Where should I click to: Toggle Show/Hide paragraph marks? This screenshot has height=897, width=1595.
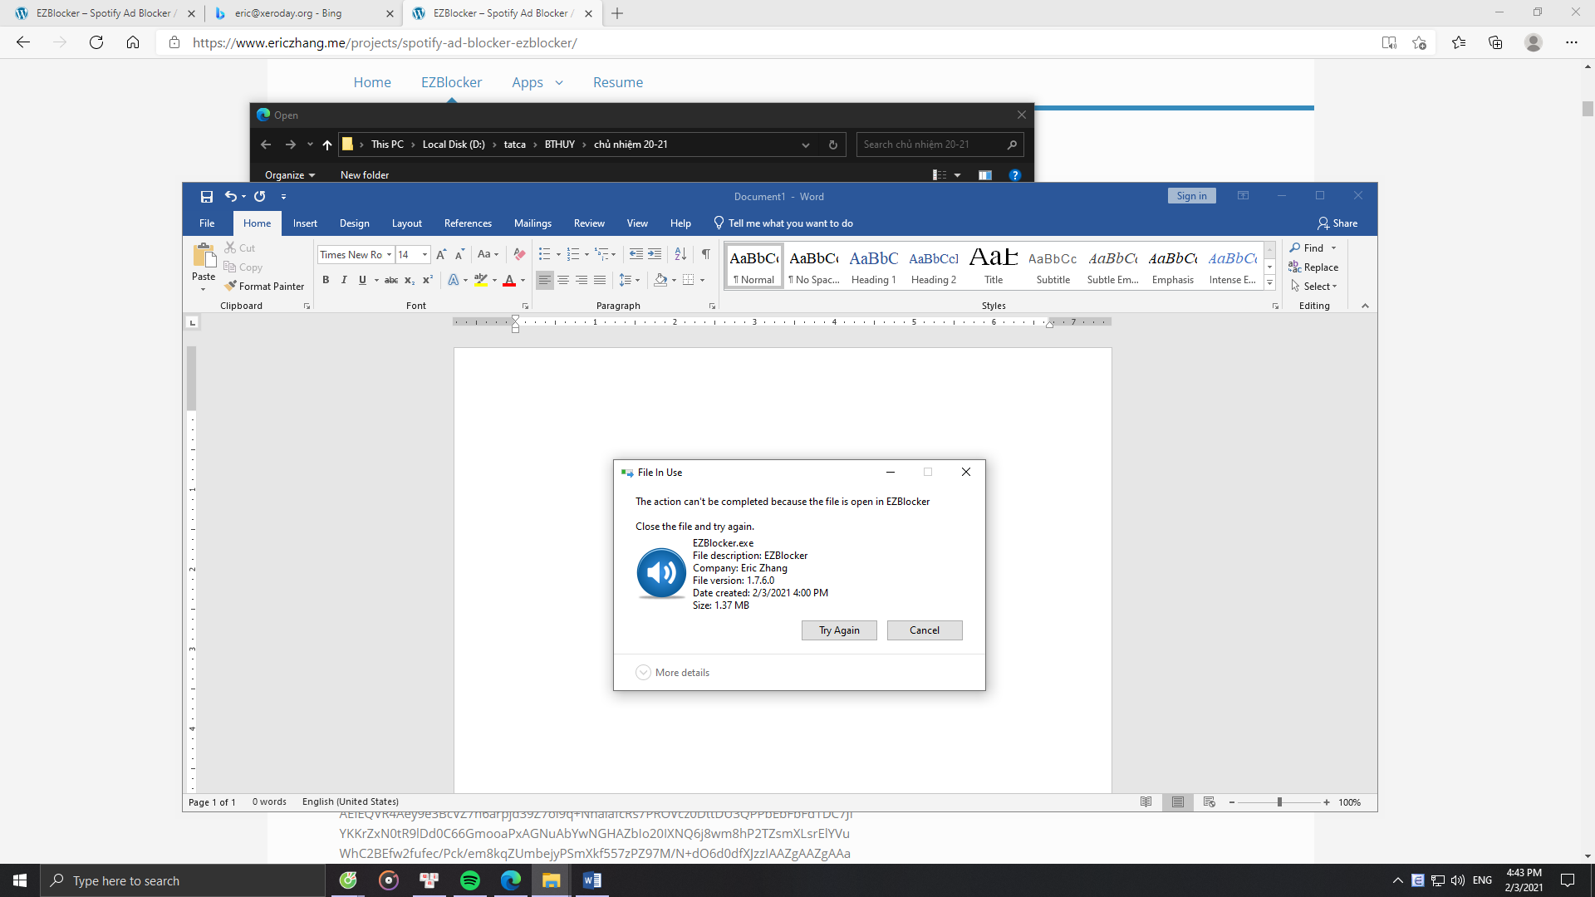(x=705, y=254)
